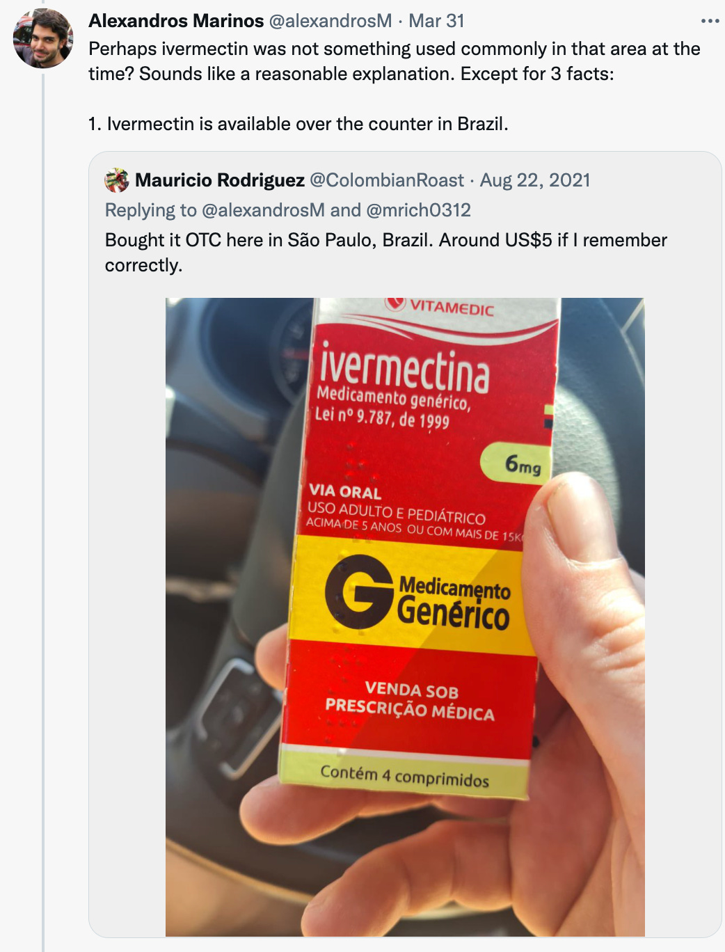Click 'Contém 4 comprimidos' strip in photo
Viewport: 725px width, 952px height.
point(404,776)
